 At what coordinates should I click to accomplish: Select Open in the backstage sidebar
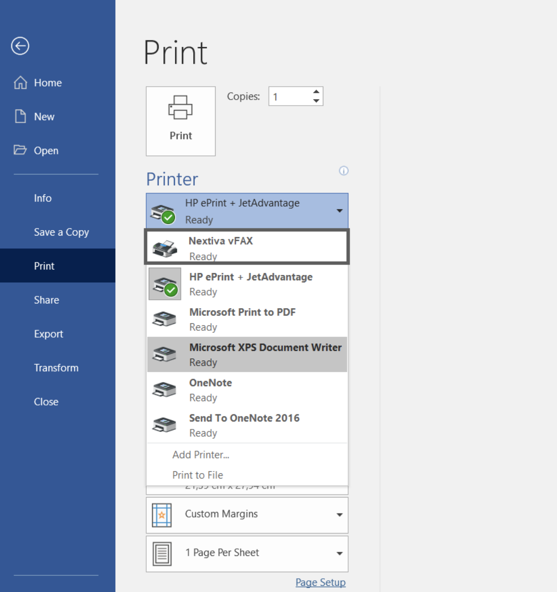point(58,150)
